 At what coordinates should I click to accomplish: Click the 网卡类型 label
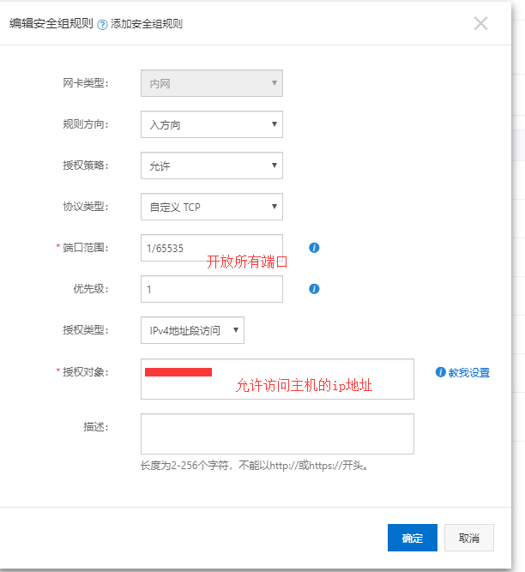(86, 83)
